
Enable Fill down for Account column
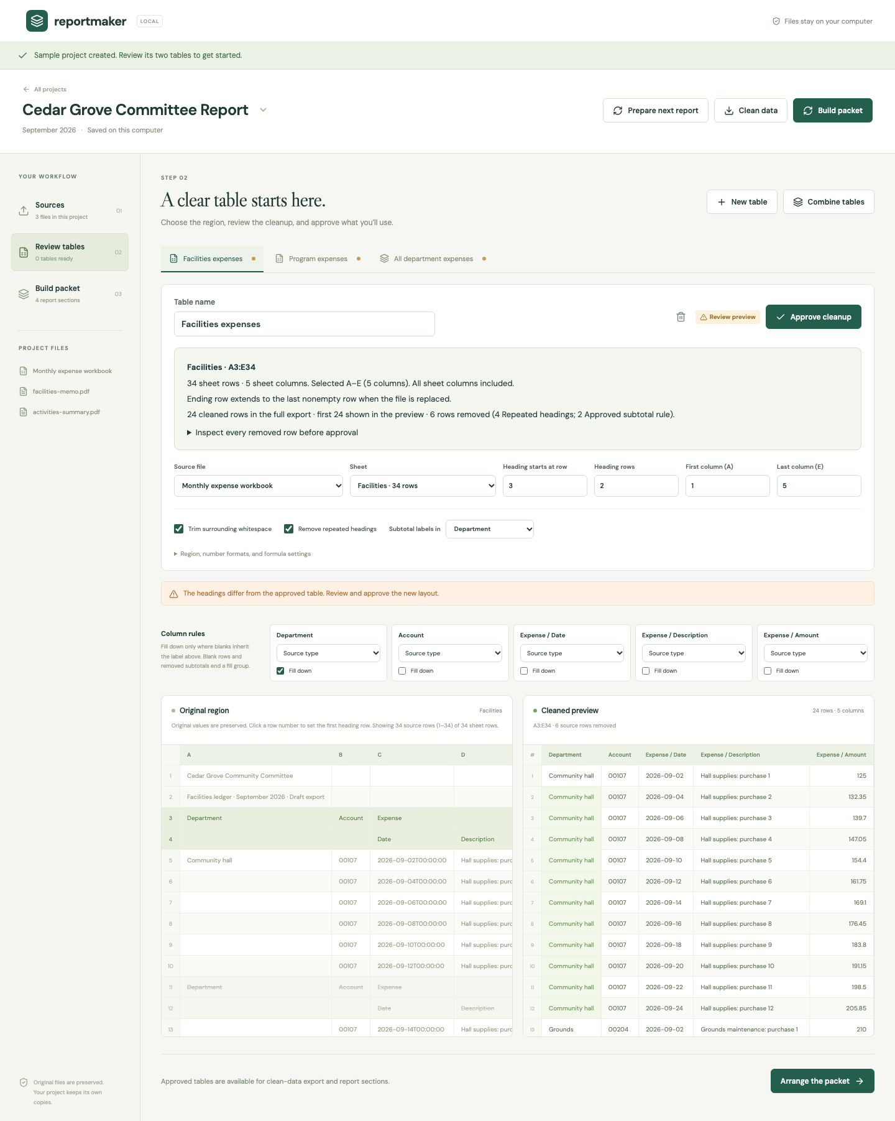402,671
